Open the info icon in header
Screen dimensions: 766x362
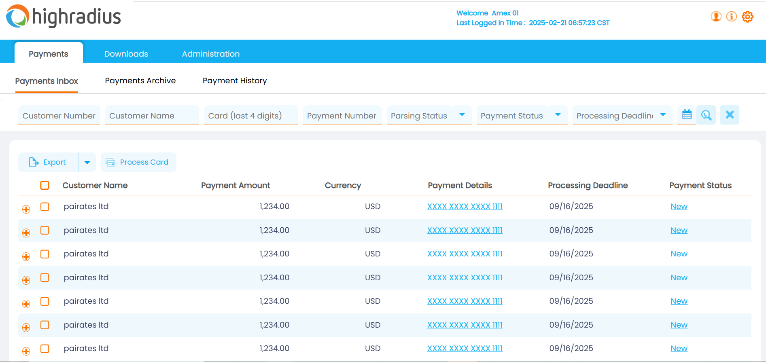[731, 17]
